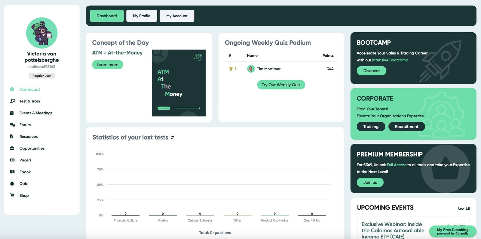The image size is (481, 239).
Task: Click See All upcoming events link
Action: coord(464,209)
